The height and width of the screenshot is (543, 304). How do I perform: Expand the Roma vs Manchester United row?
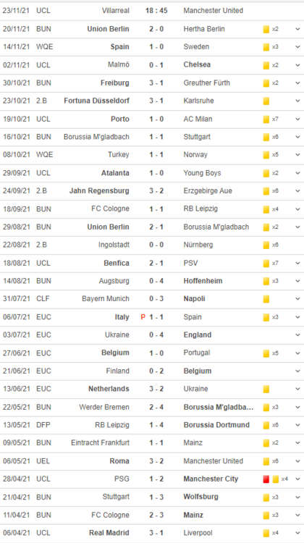coord(297,461)
